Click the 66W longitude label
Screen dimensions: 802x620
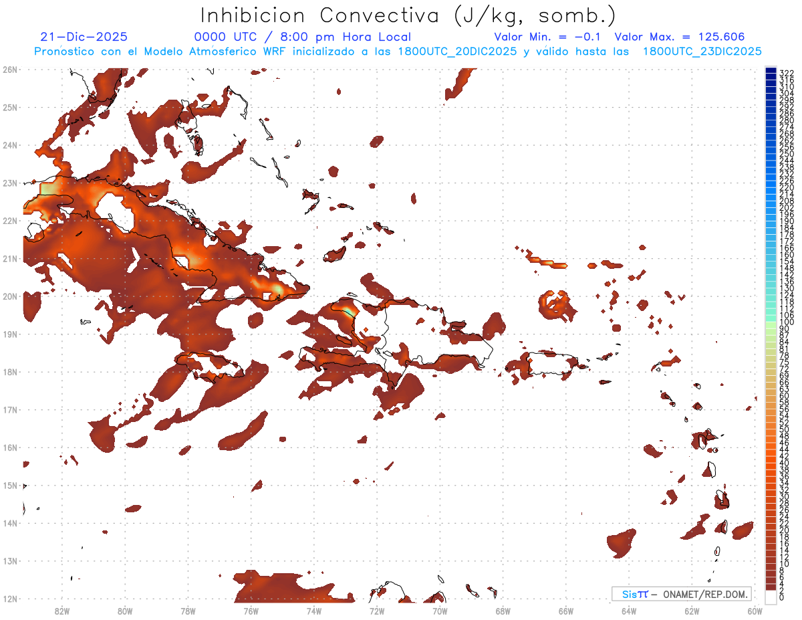tap(566, 611)
